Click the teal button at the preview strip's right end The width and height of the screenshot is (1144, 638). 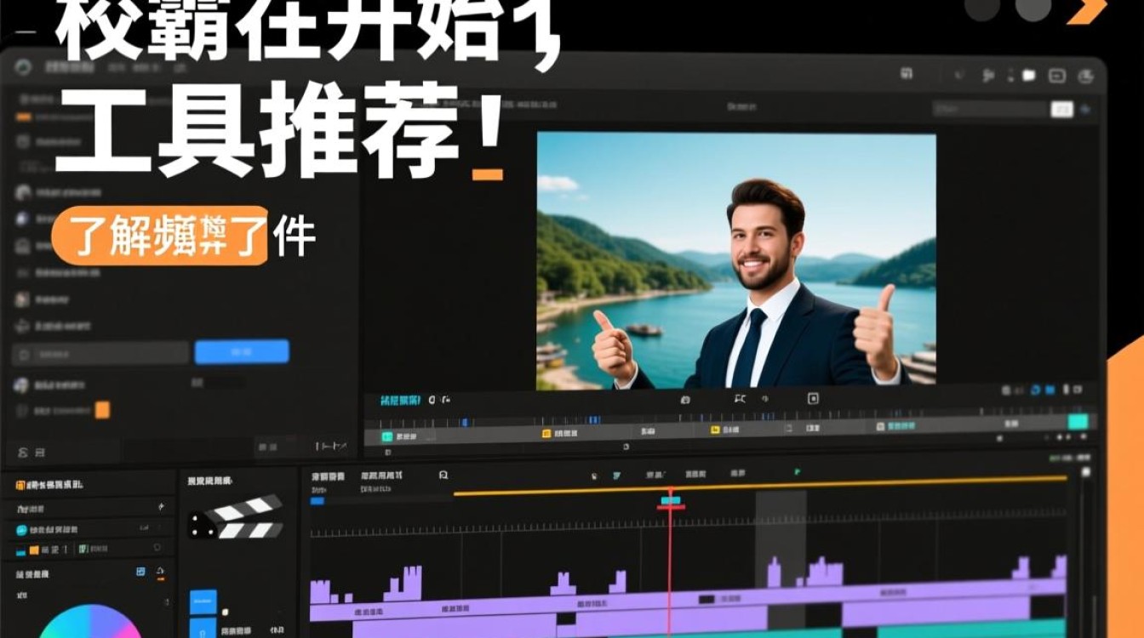click(x=1078, y=422)
